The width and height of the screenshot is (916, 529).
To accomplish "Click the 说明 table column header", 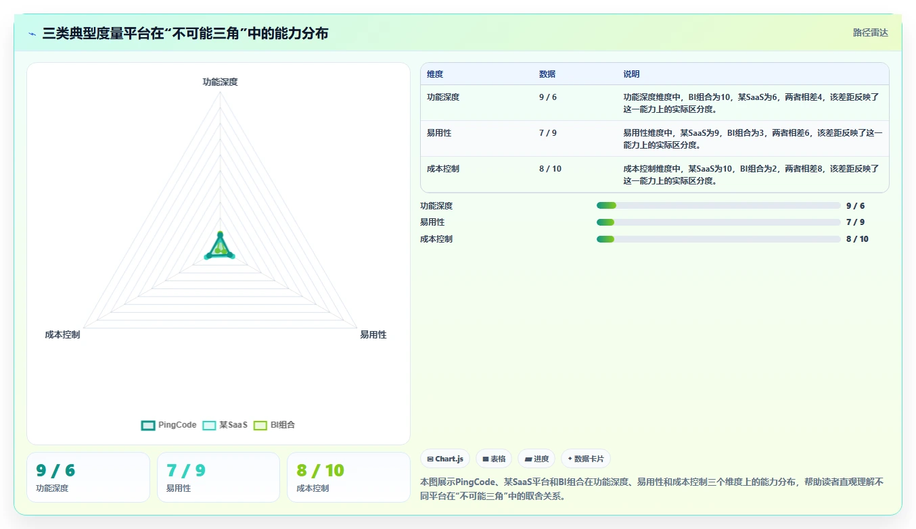I will [631, 74].
